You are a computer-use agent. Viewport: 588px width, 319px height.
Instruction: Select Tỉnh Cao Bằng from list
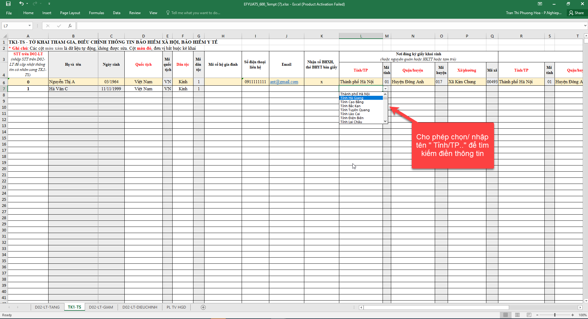[352, 102]
